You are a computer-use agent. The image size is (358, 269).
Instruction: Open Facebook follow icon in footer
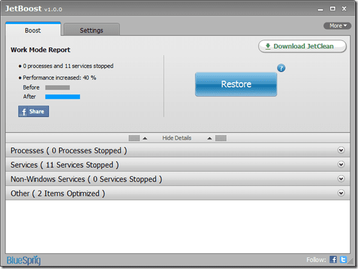tap(333, 259)
